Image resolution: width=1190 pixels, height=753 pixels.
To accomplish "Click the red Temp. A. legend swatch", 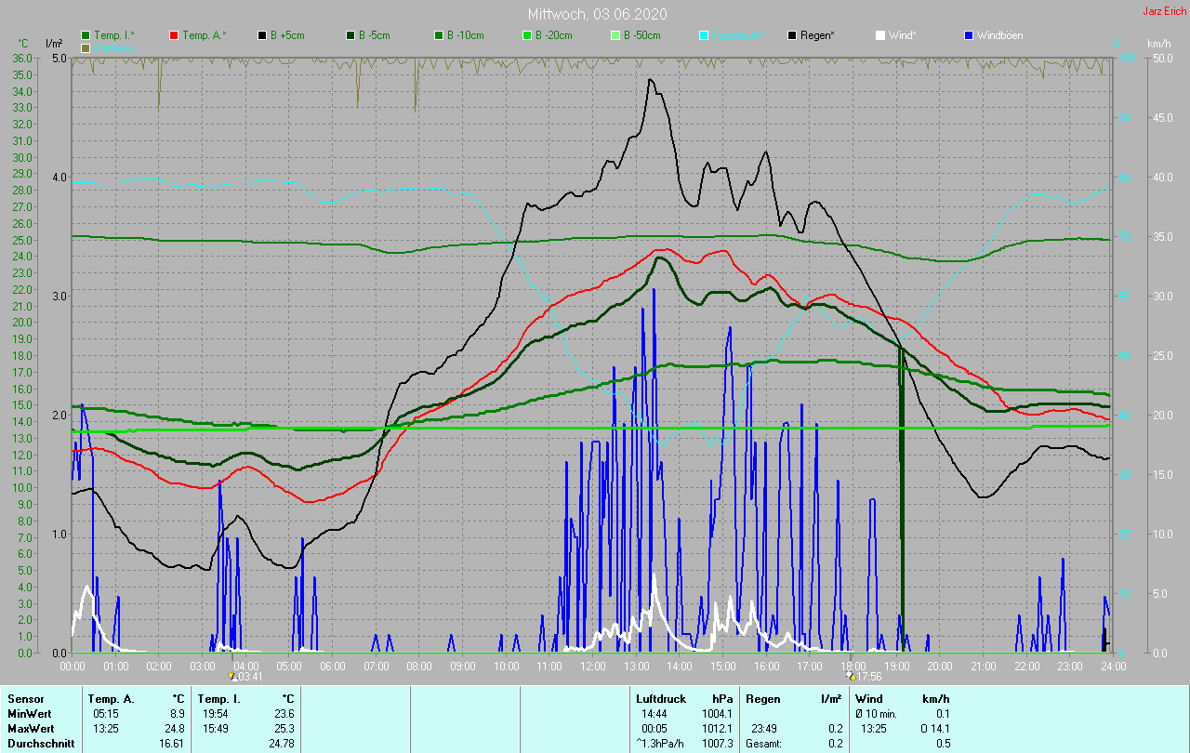I will tap(175, 35).
